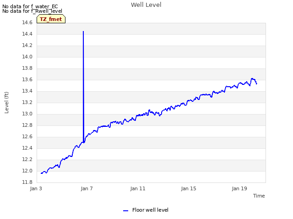Click the 13.2 y-axis tick label

(x=27, y=102)
